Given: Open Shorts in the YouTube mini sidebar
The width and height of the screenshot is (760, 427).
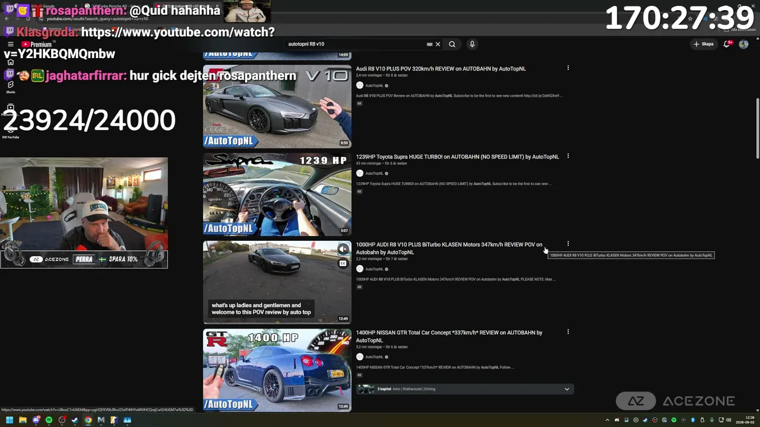Looking at the screenshot, I should coord(10,87).
